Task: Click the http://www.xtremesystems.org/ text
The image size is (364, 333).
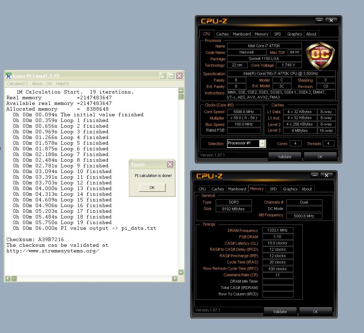Action: click(53, 251)
